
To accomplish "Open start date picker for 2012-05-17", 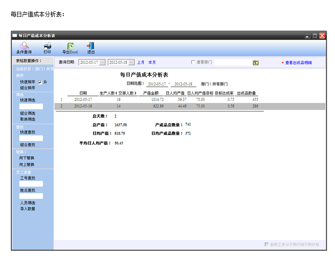I will (x=102, y=62).
